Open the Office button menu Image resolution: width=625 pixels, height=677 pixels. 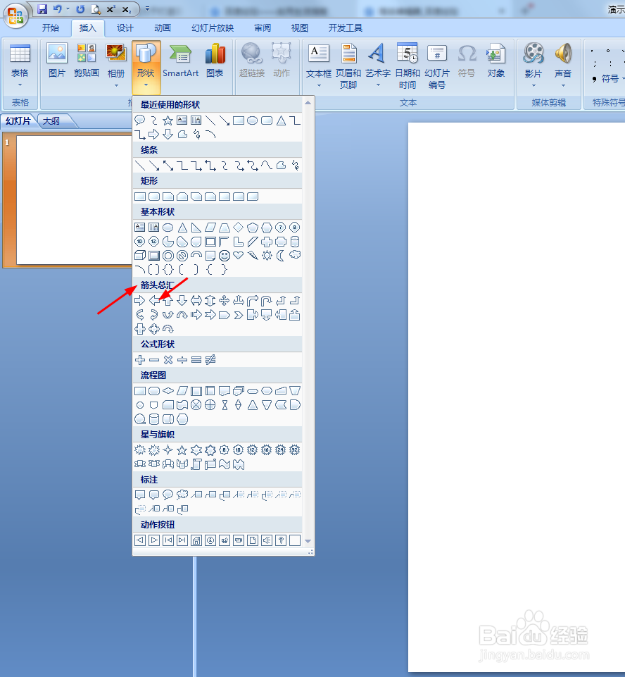[15, 15]
